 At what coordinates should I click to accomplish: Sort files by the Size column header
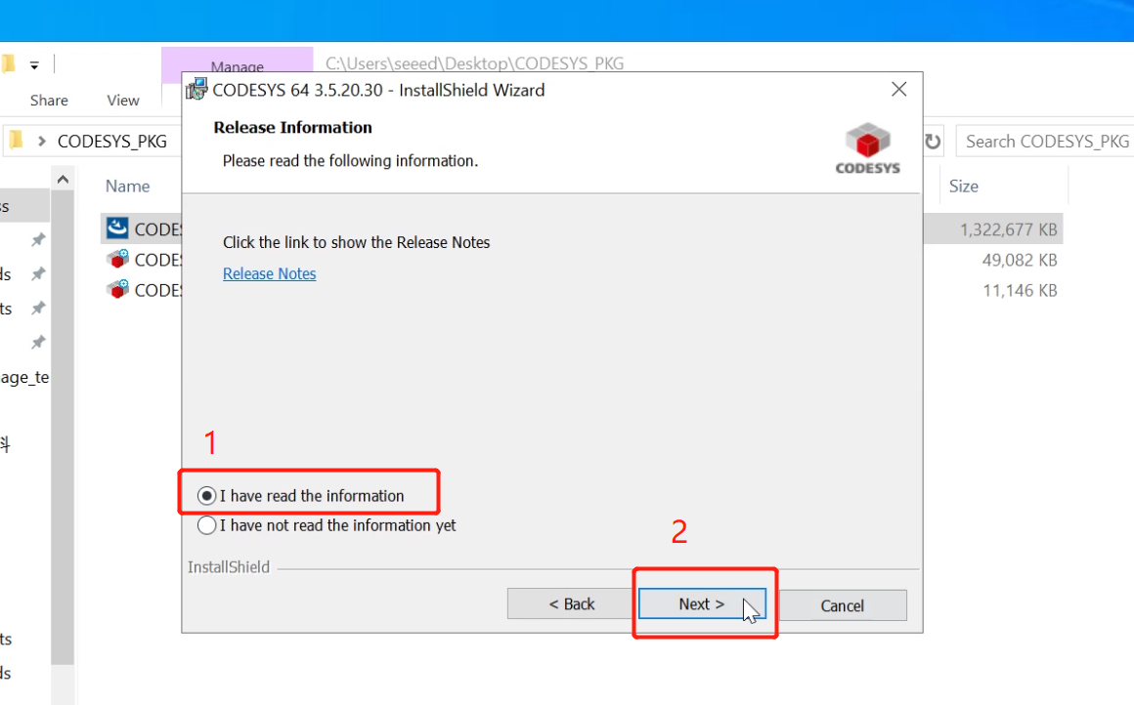964,187
